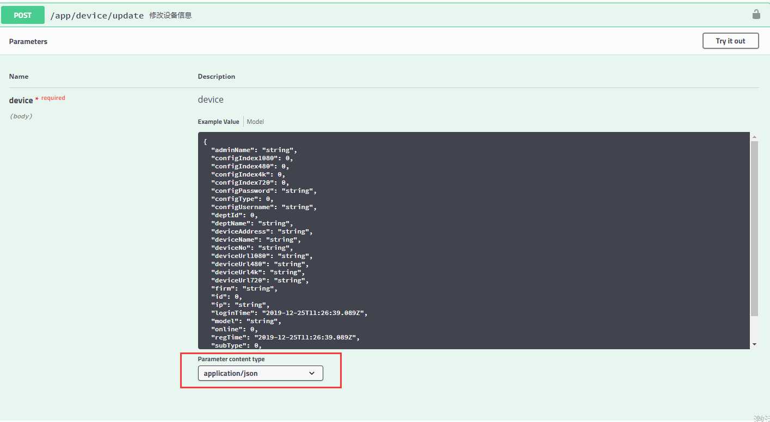Click the "deviceUrl4k": "string" line
770x422 pixels.
[258, 272]
